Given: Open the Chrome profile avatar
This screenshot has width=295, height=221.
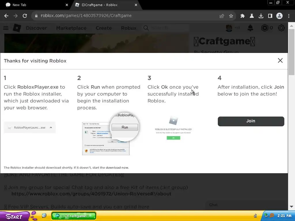Looking at the screenshot, I should 279,16.
